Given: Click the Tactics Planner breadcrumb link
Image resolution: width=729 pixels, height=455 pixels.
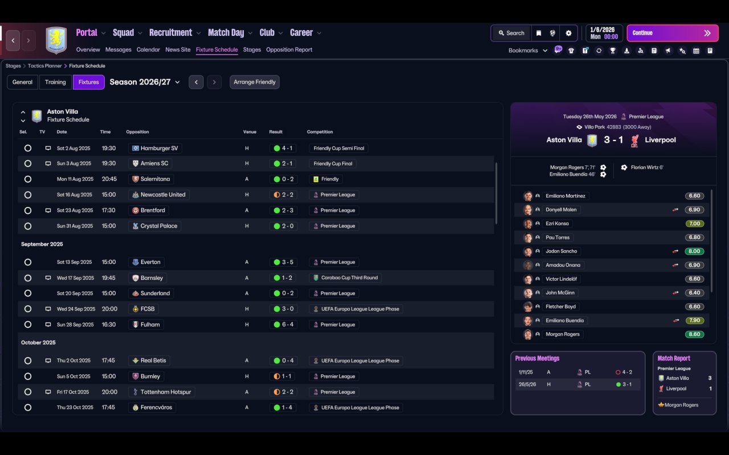Looking at the screenshot, I should (45, 66).
